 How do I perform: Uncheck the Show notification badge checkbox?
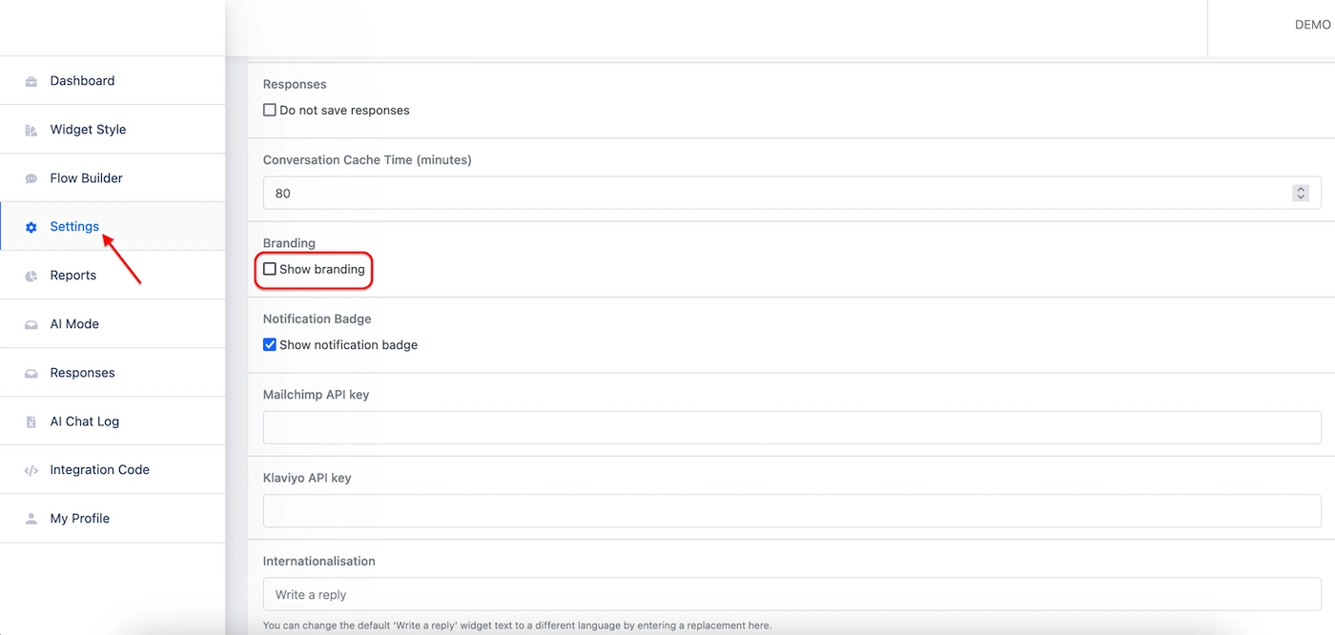click(270, 345)
